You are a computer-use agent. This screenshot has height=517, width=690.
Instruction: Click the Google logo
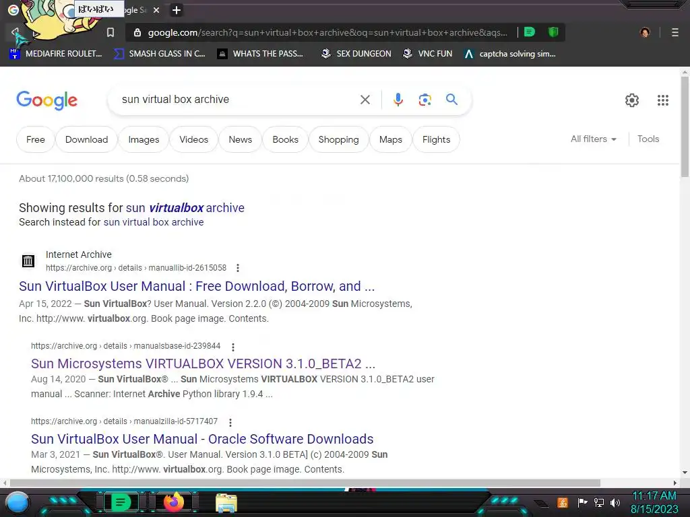click(x=46, y=100)
